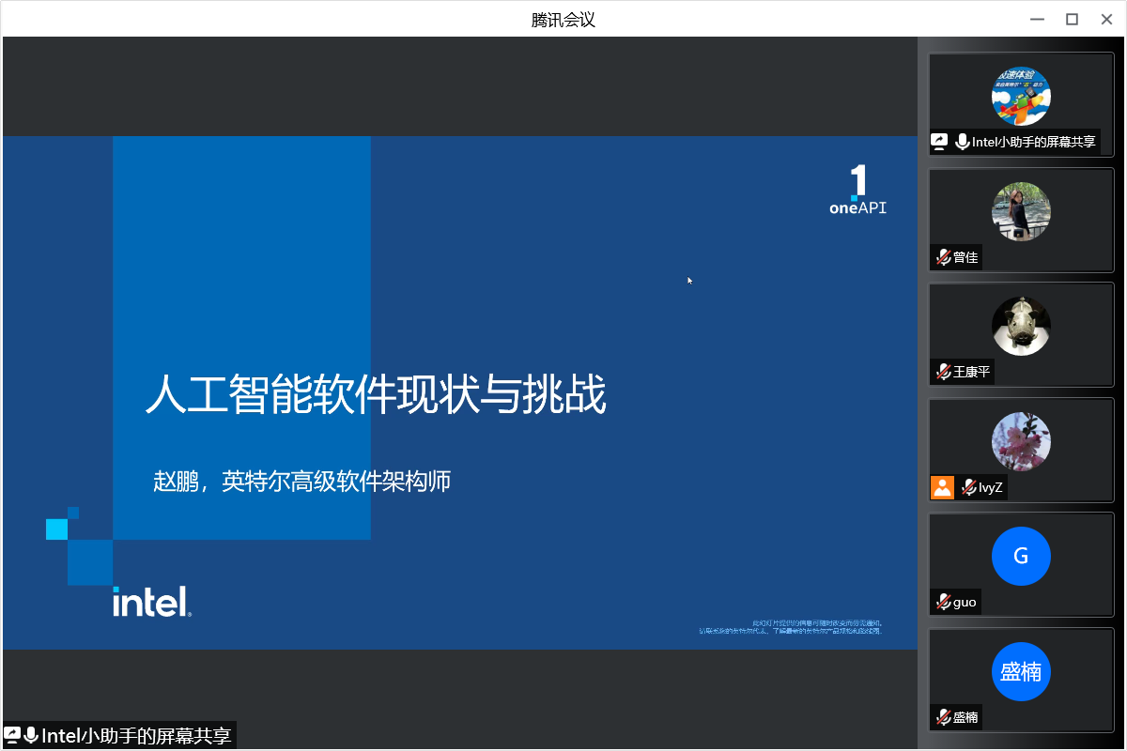Click the muted mic icon beside guo
The height and width of the screenshot is (751, 1127).
click(x=943, y=602)
